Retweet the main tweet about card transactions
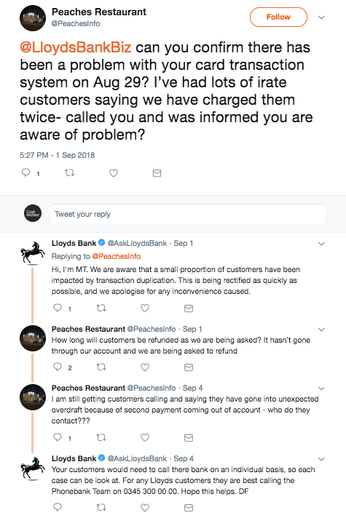Screen dimensions: 346x518 pyautogui.click(x=69, y=172)
